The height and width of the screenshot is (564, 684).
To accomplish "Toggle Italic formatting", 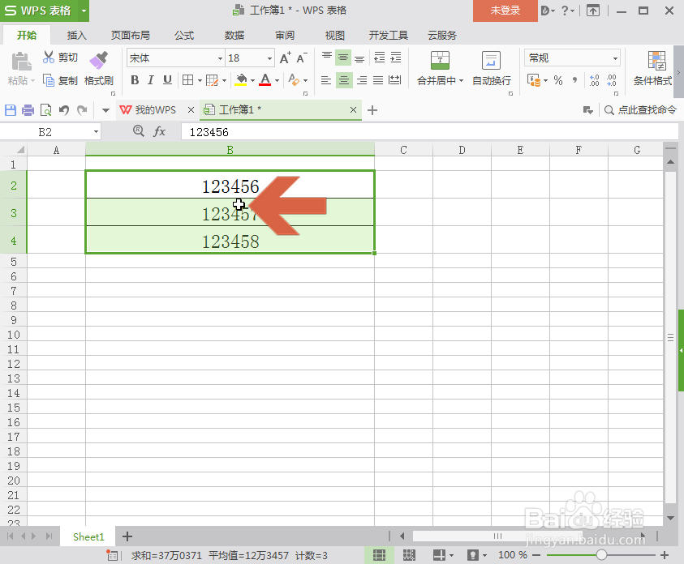I will point(150,80).
